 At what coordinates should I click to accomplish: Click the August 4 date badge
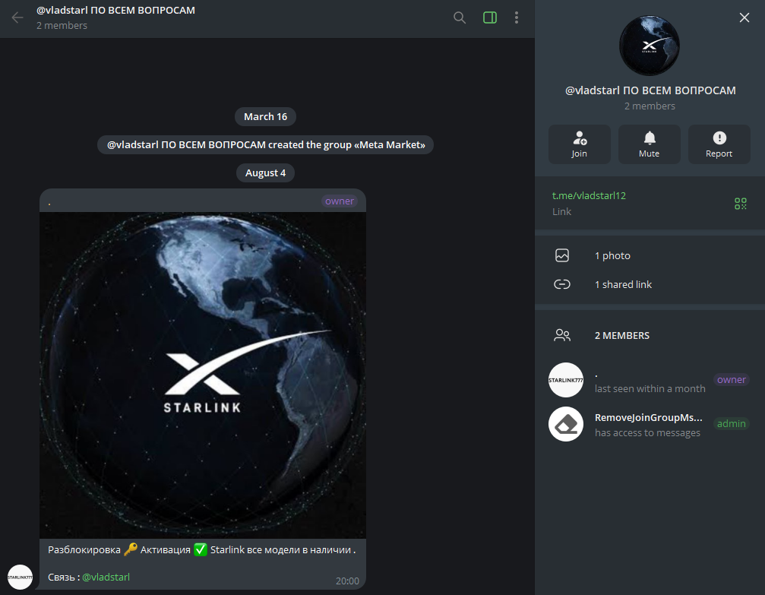(265, 172)
